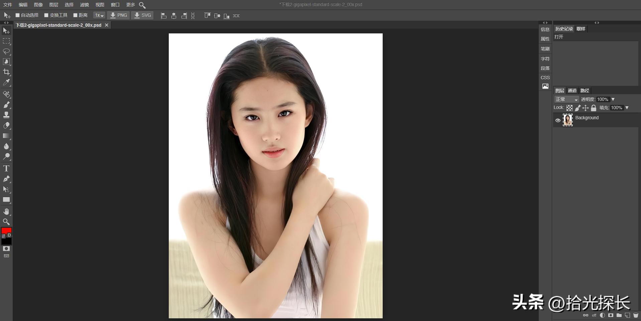Screen dimensions: 641x321
Task: Select the Object Selection tool
Action: pyautogui.click(x=6, y=62)
